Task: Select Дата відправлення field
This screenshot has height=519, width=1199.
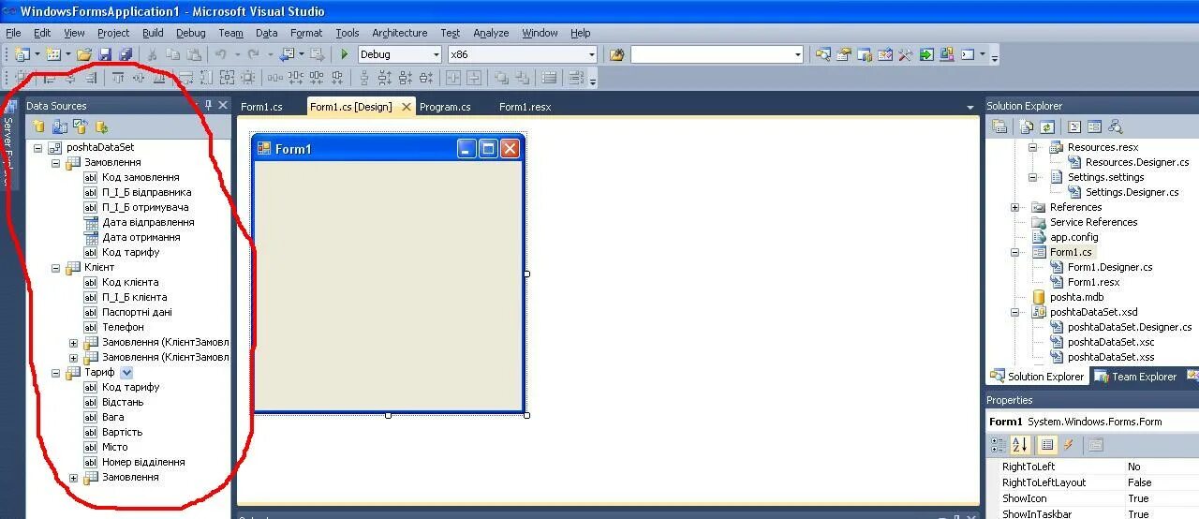Action: [x=148, y=222]
